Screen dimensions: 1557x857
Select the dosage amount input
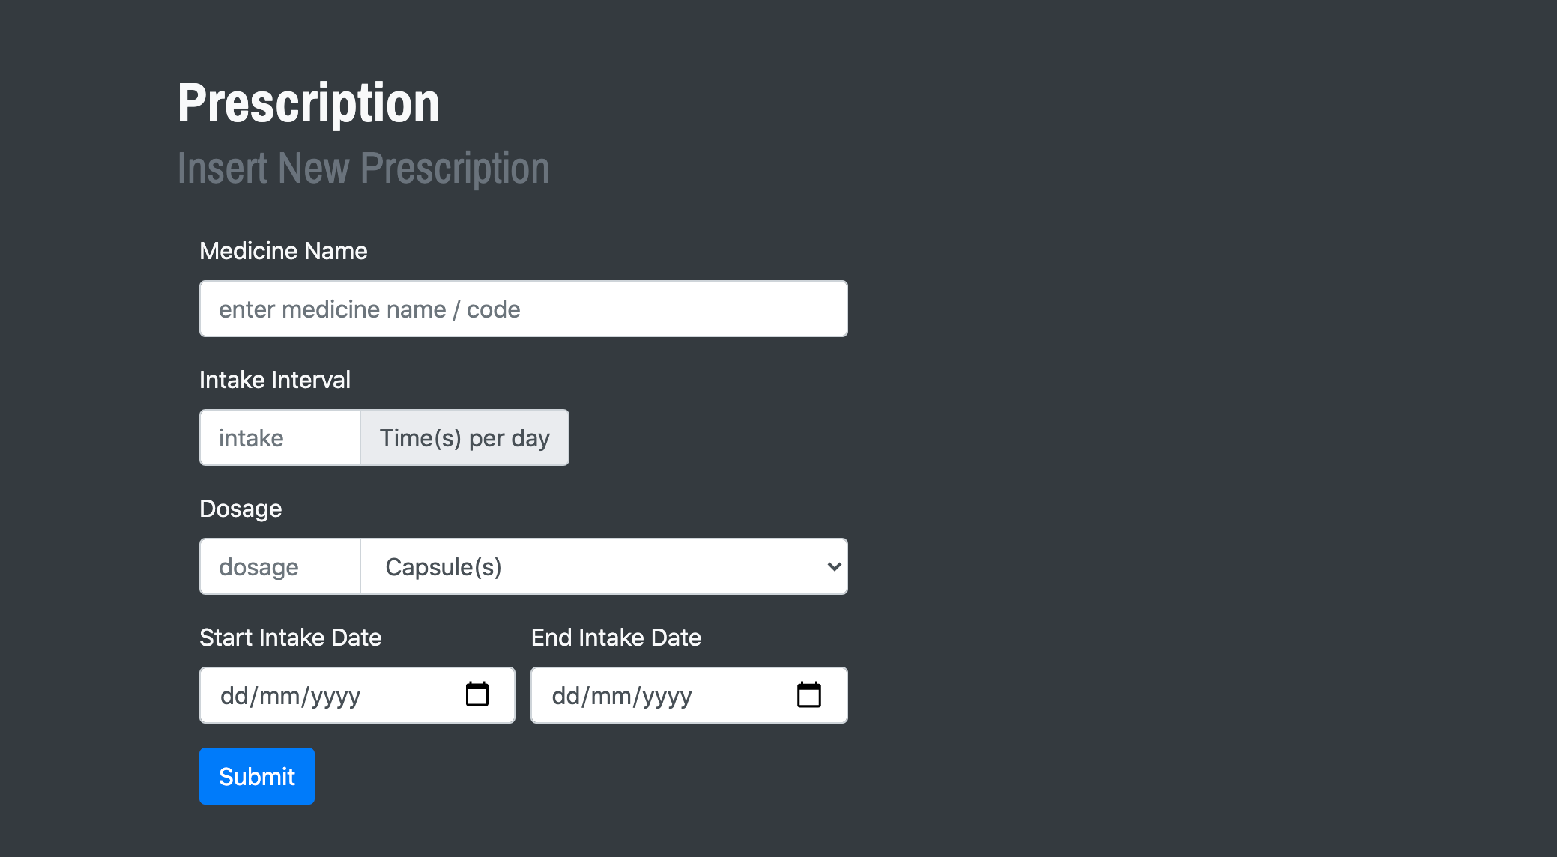tap(280, 566)
